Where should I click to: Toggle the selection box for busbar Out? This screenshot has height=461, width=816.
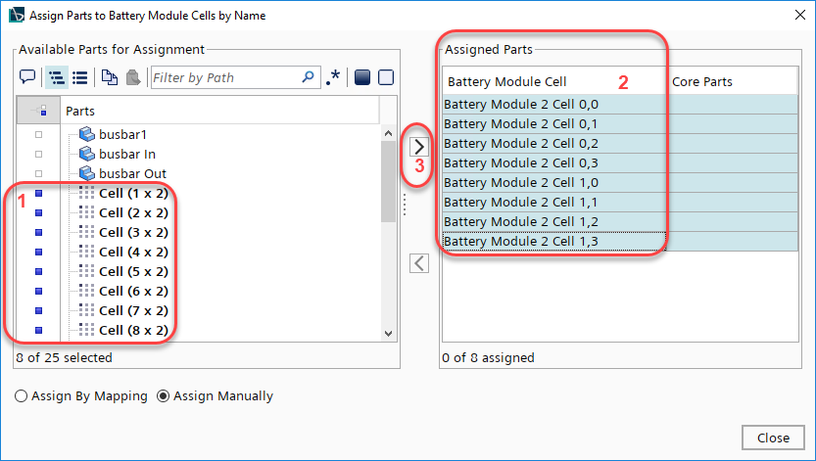pyautogui.click(x=39, y=173)
